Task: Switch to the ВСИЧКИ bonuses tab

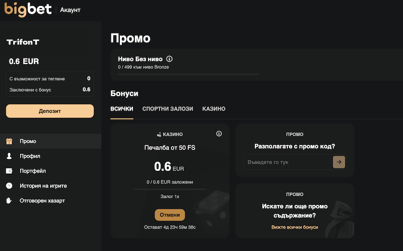Action: pyautogui.click(x=122, y=109)
